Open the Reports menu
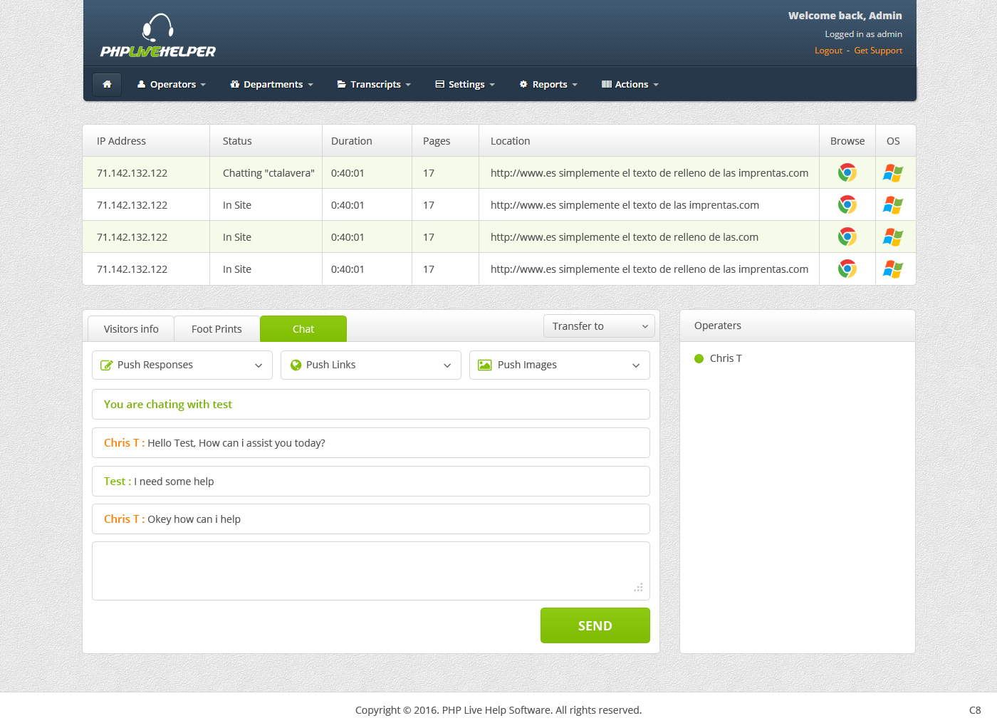Screen dimensions: 997x728 click(x=548, y=84)
